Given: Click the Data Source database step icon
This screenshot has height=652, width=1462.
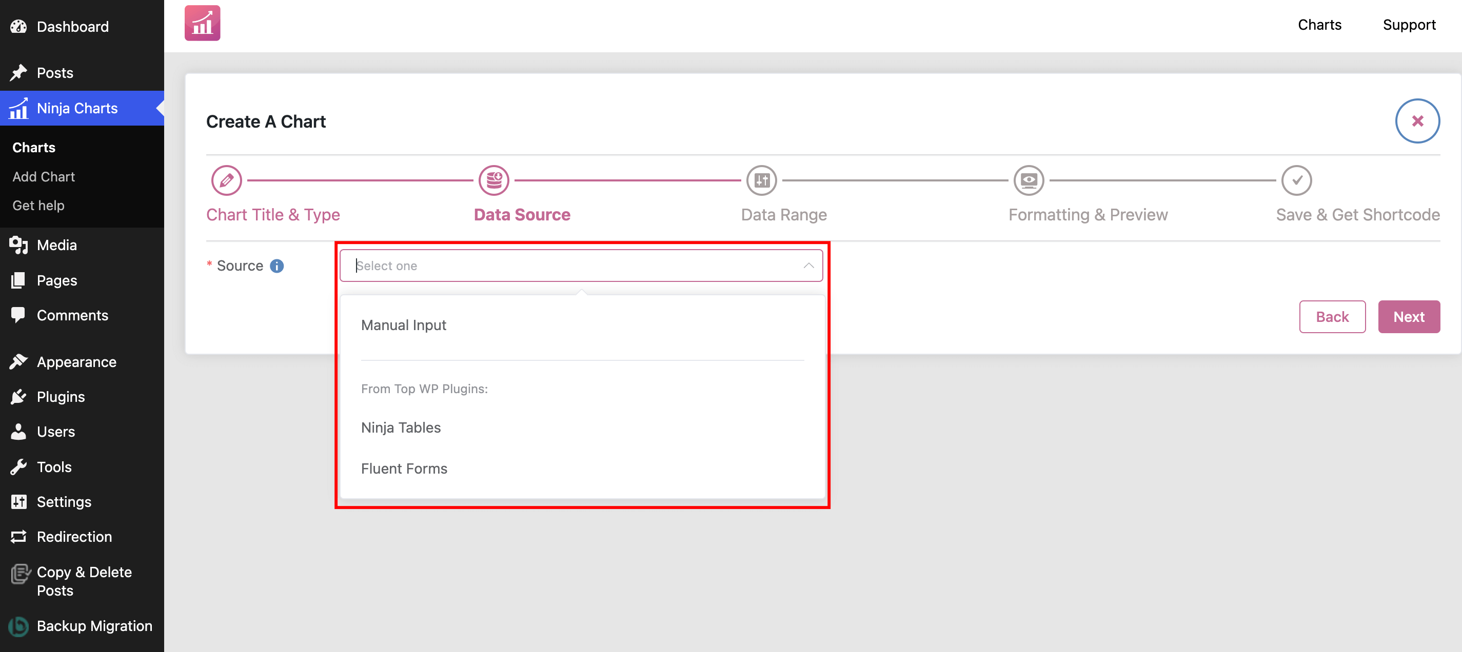Looking at the screenshot, I should 494,180.
